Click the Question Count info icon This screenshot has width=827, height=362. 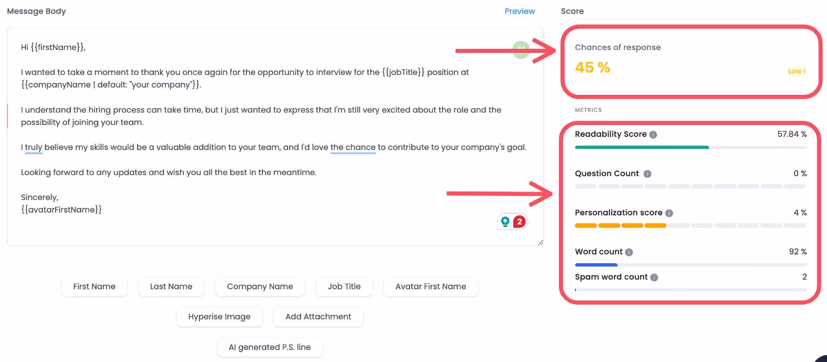pyautogui.click(x=648, y=173)
